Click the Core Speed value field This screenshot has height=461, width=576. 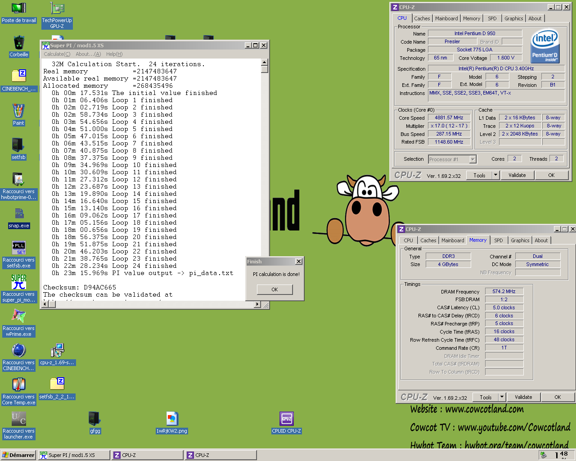tap(449, 118)
